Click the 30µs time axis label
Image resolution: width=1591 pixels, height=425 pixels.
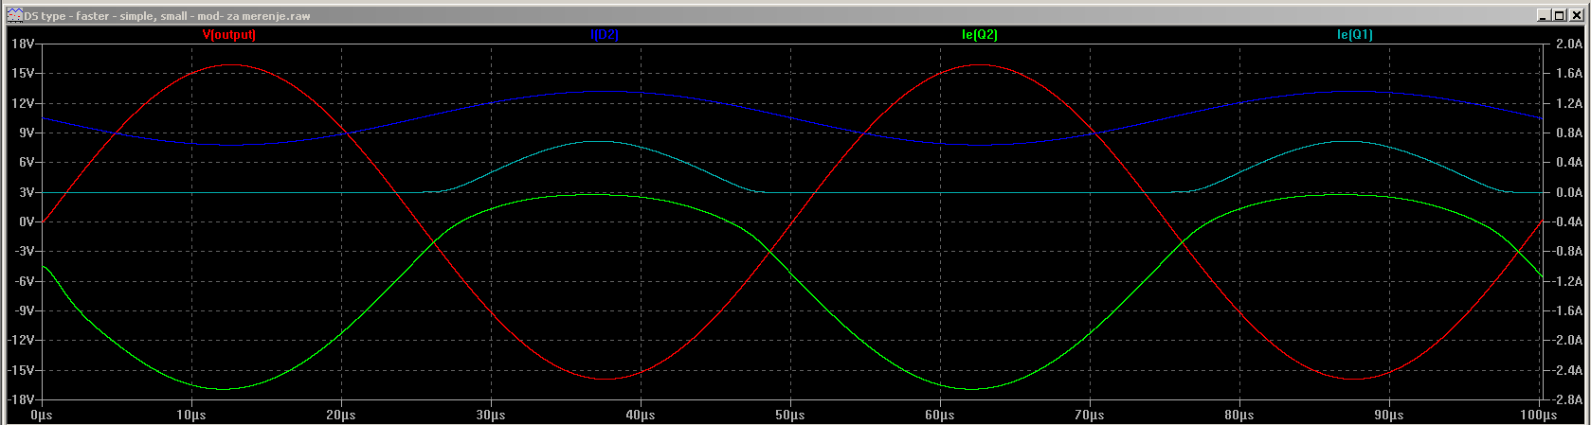(491, 416)
